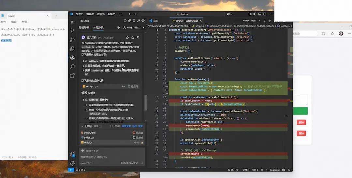Collapse the 工作区 section chevron
Screen dimensions: 352x178
click(x=82, y=126)
